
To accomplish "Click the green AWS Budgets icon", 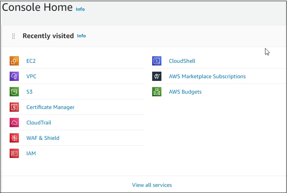I will click(157, 92).
